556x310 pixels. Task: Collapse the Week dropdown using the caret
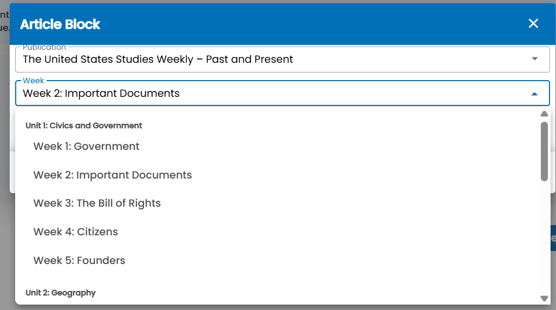pyautogui.click(x=534, y=94)
